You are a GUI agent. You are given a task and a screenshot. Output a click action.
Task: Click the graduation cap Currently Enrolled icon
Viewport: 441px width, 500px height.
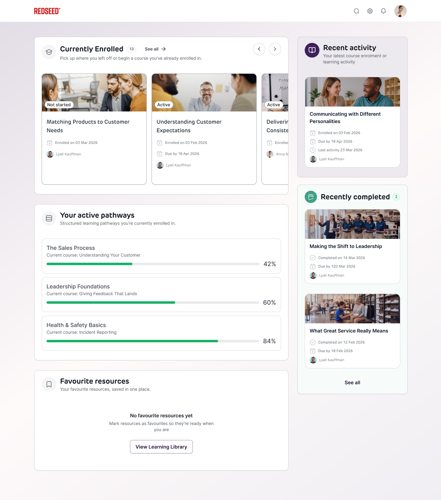coord(49,52)
